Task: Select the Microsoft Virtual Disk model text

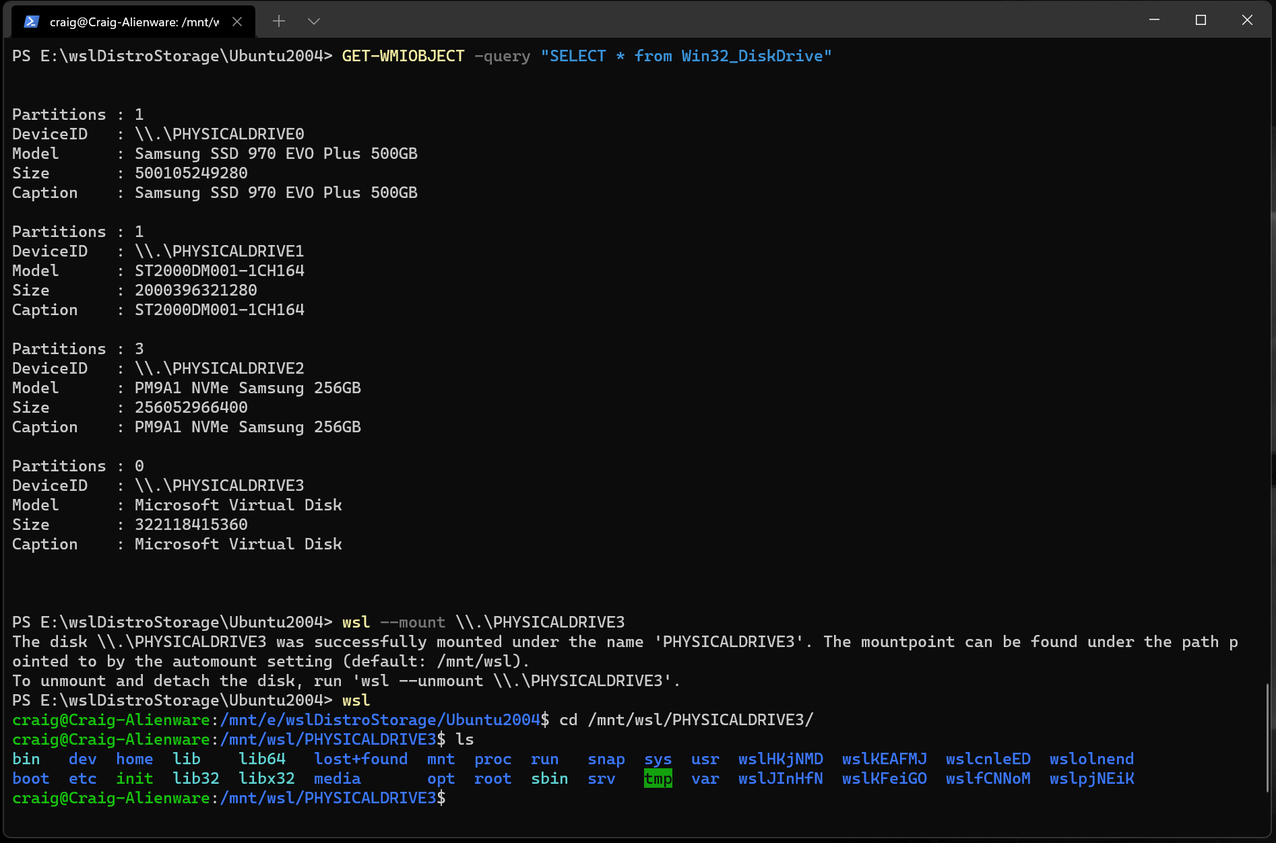Action: pyautogui.click(x=238, y=504)
